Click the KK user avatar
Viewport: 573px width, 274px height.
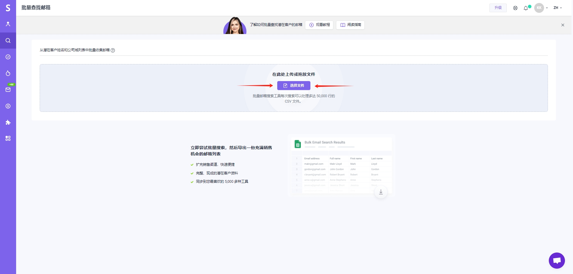539,8
